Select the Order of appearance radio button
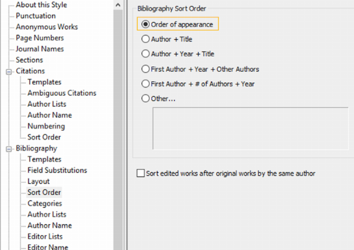This screenshot has width=354, height=250. tap(146, 24)
